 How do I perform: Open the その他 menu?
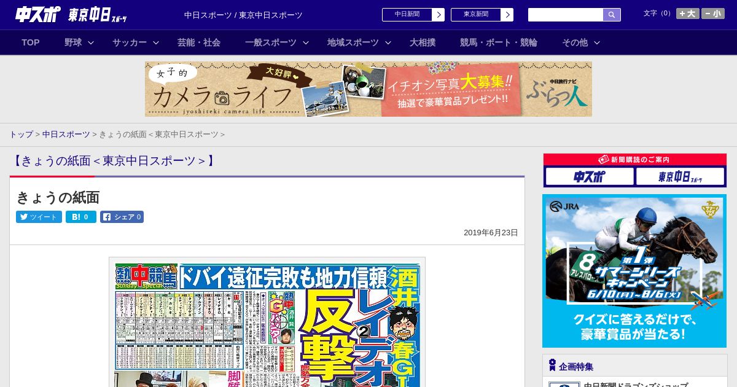click(x=575, y=42)
